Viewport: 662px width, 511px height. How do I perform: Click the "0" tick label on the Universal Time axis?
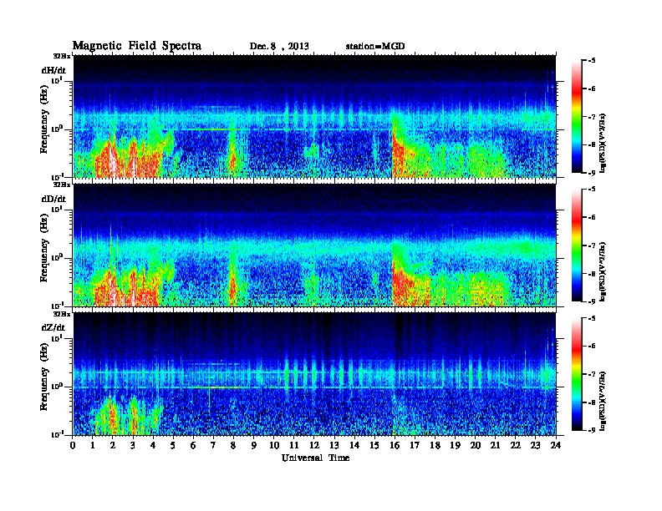pos(73,445)
